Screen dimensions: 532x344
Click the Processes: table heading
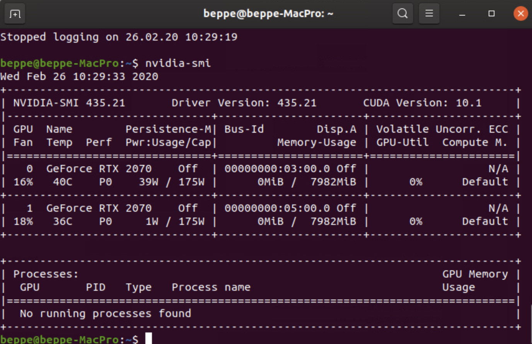pos(46,274)
